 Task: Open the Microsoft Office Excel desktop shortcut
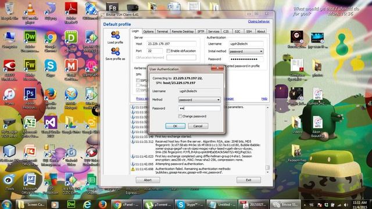pos(30,127)
